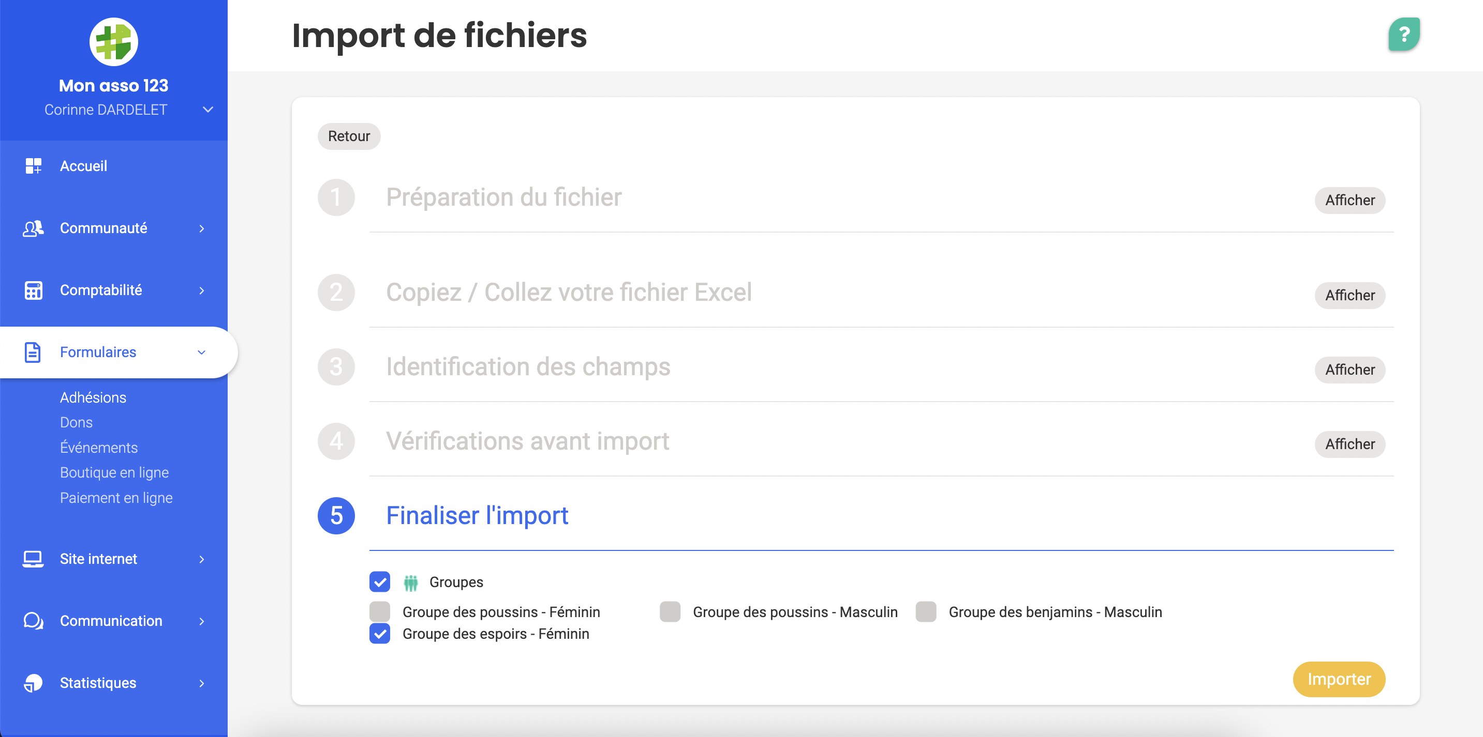Click the yellow Importer button

(x=1339, y=679)
